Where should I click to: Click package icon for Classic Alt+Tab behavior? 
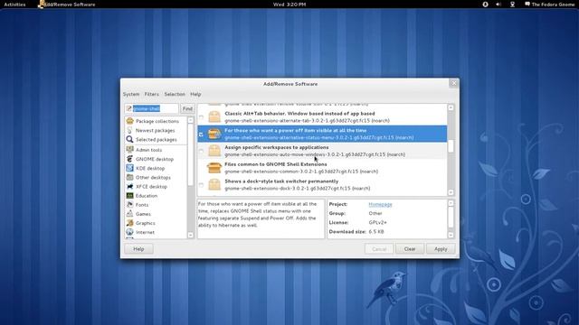214,116
